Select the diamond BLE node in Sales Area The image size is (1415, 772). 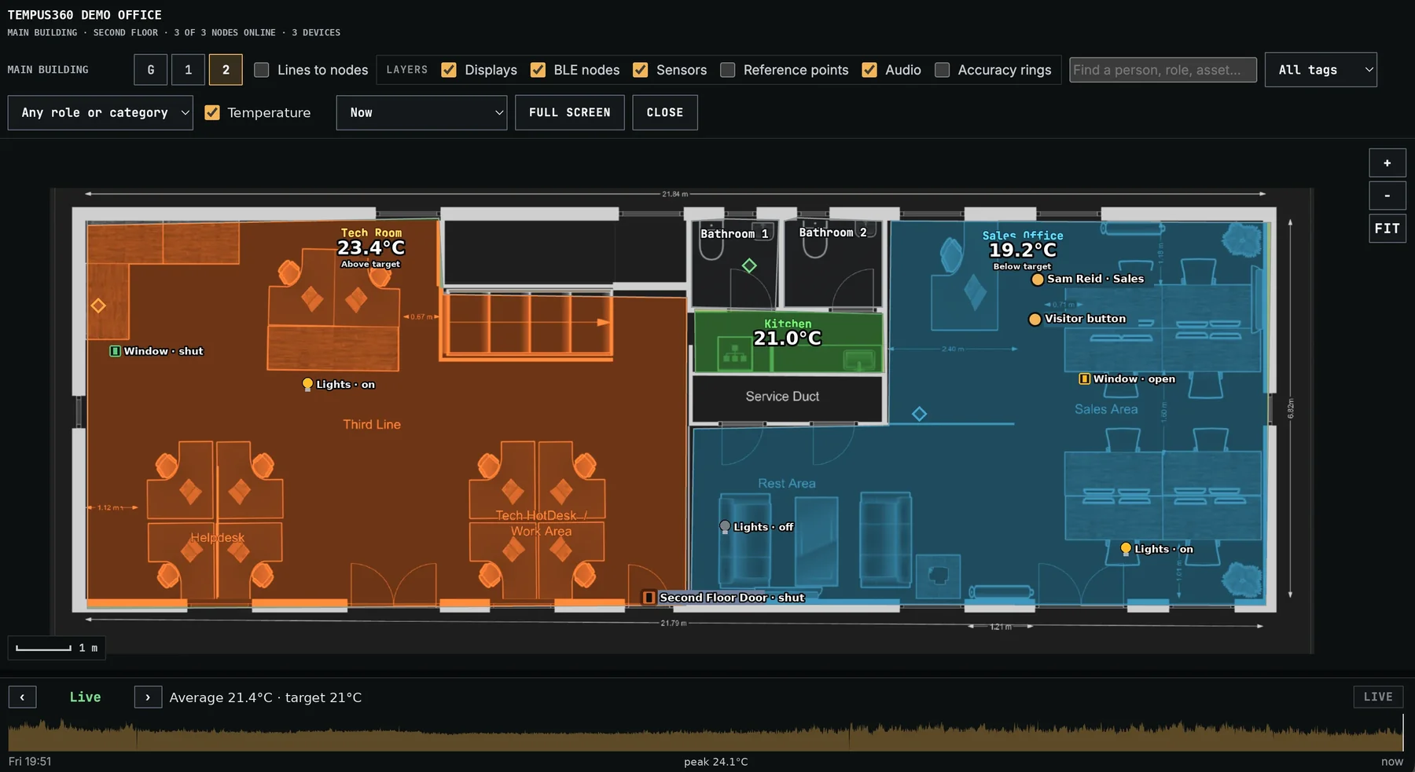[x=919, y=414]
